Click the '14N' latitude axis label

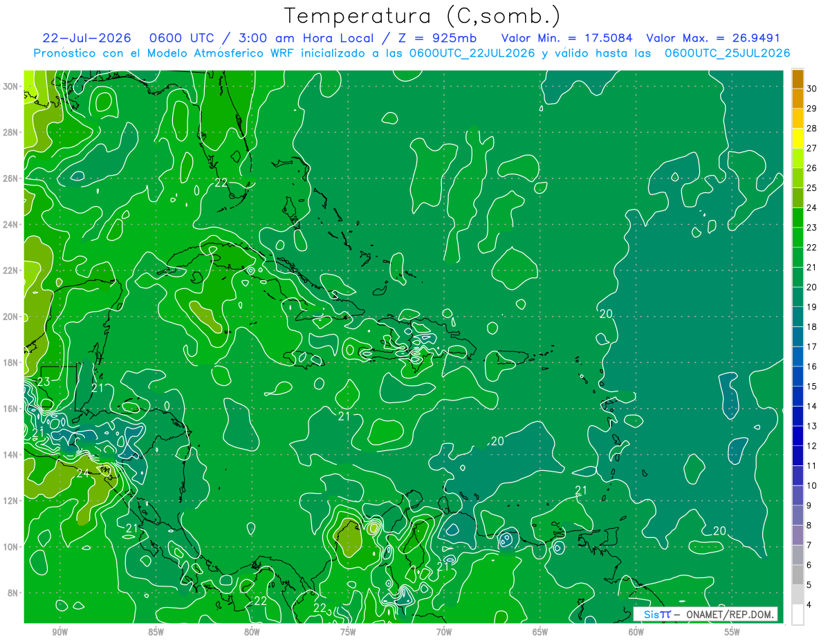10,454
